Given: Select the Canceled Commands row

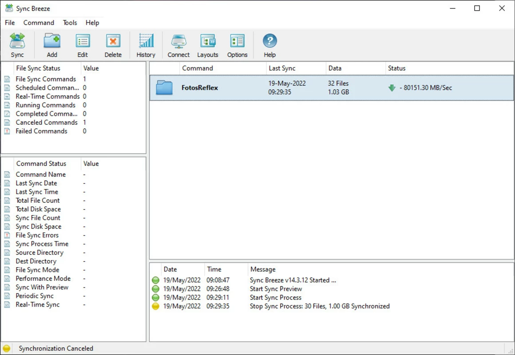Looking at the screenshot, I should [73, 122].
